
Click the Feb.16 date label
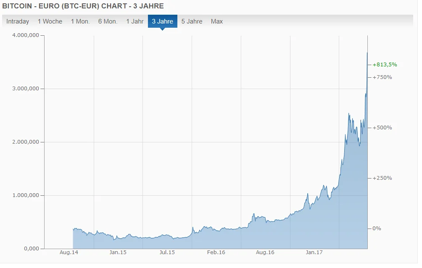click(216, 252)
